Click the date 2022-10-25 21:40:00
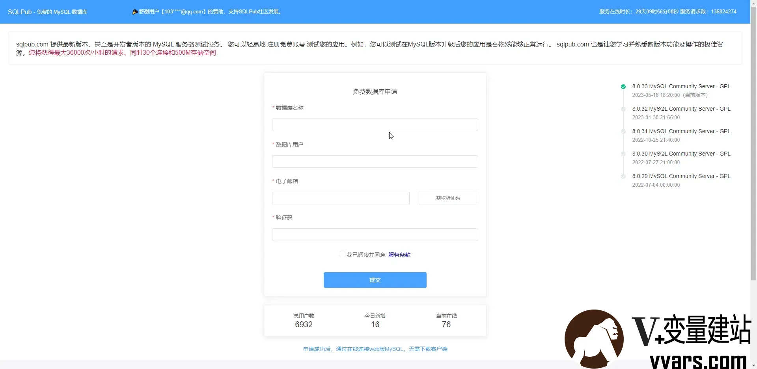The image size is (757, 369). tap(656, 140)
